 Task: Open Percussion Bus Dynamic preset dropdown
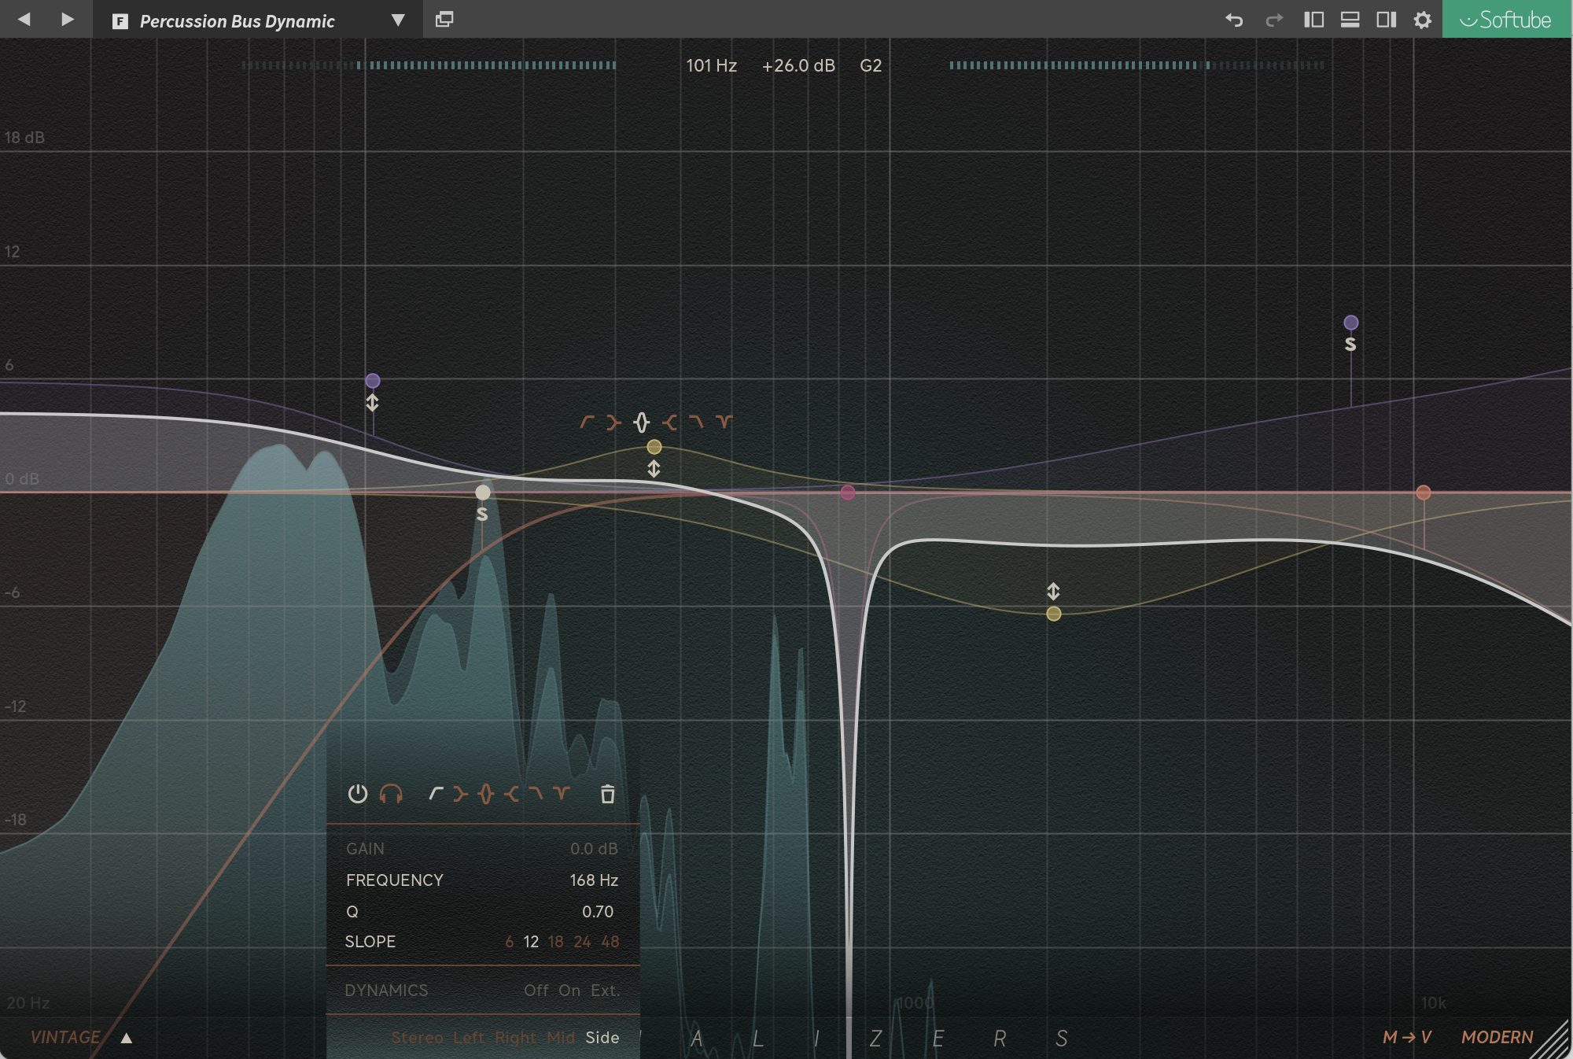398,20
